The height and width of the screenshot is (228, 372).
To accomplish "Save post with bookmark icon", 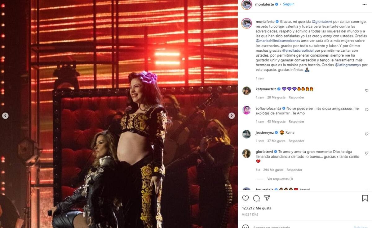I will tap(365, 198).
